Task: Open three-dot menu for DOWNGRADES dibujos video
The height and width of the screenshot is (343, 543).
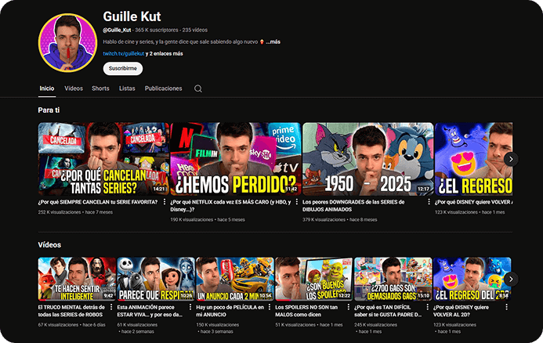Action: coord(428,203)
